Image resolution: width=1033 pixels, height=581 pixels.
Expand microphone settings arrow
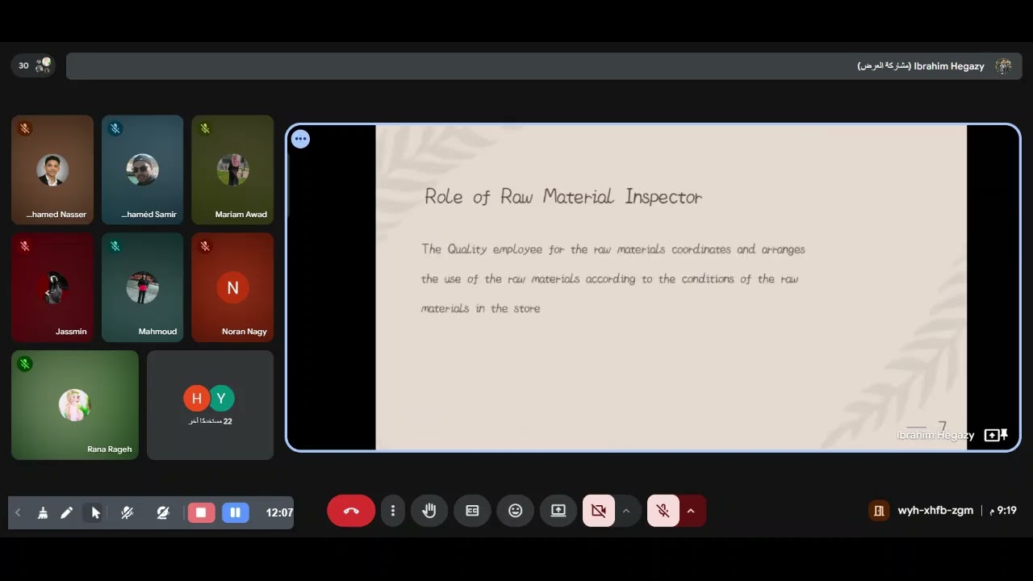point(691,511)
